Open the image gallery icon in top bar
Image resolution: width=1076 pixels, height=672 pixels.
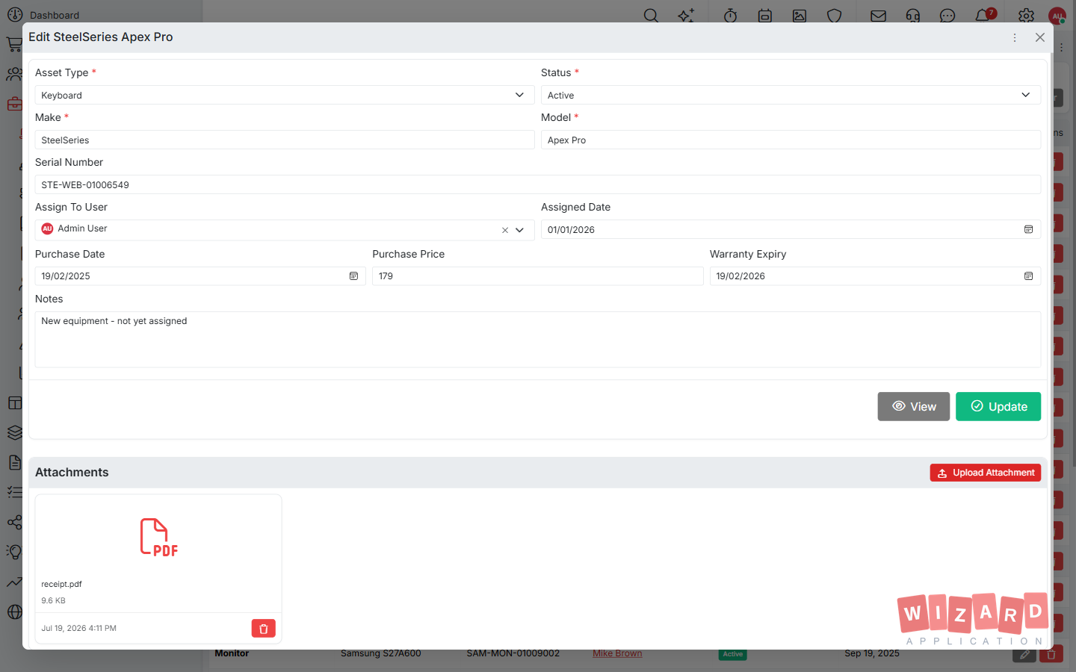800,15
